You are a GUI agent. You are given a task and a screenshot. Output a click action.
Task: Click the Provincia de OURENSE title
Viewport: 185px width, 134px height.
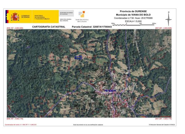pyautogui.click(x=133, y=11)
